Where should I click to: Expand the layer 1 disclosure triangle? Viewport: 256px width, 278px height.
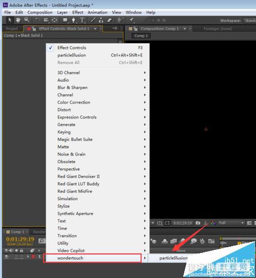(x=28, y=256)
